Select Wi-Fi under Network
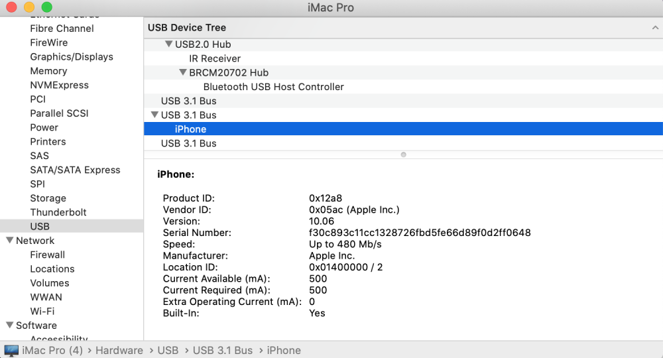The height and width of the screenshot is (358, 663). point(42,312)
